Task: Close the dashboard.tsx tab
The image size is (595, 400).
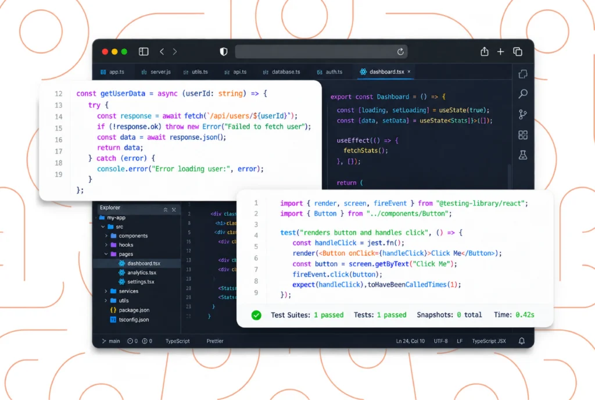Action: click(x=409, y=72)
